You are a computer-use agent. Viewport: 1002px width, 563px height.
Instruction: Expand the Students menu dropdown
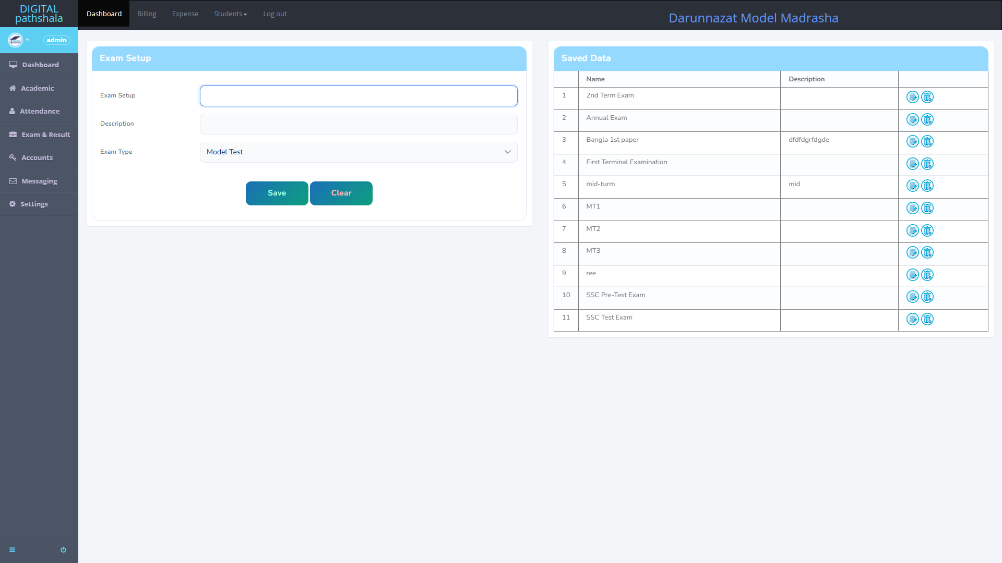pos(230,14)
